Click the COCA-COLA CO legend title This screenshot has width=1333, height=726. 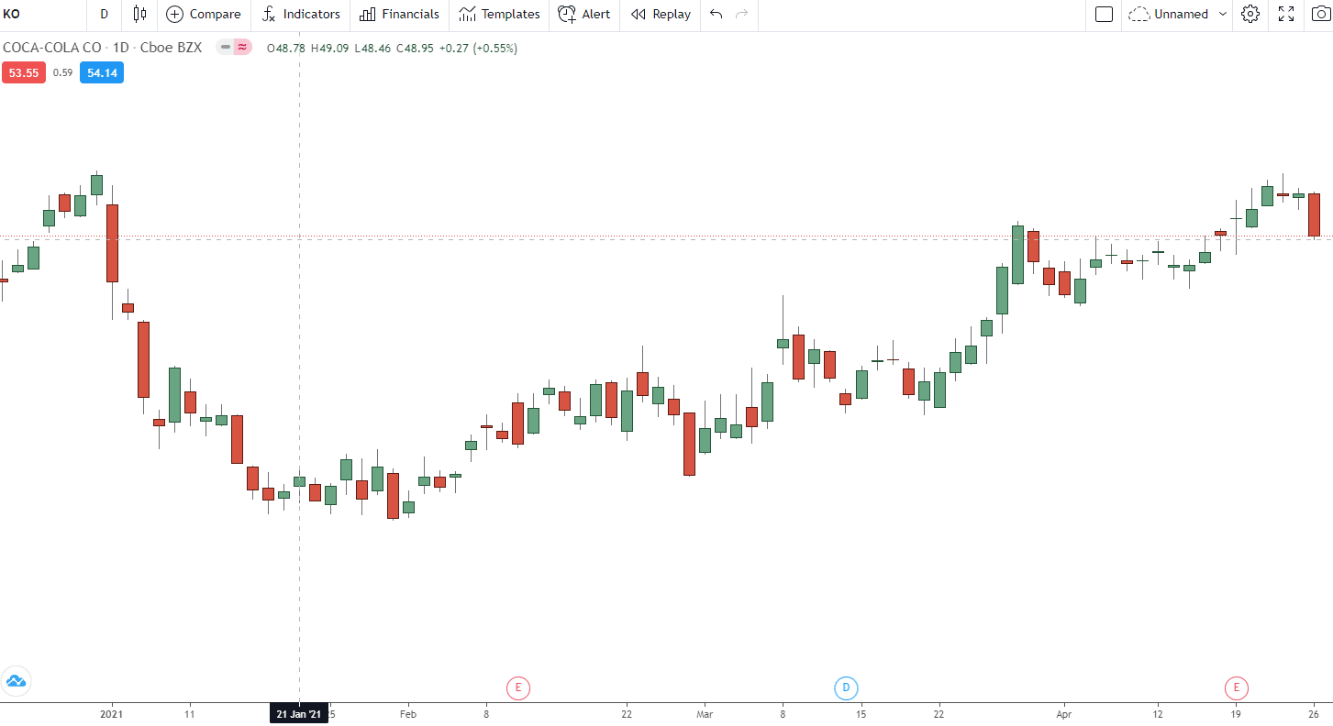pos(51,48)
